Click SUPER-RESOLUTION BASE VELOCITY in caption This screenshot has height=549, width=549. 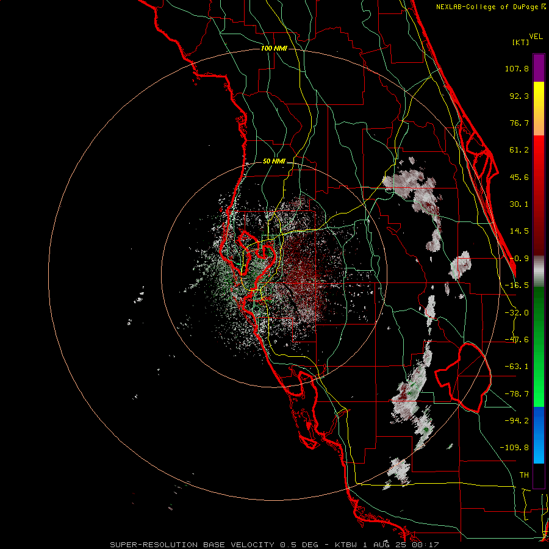point(192,545)
